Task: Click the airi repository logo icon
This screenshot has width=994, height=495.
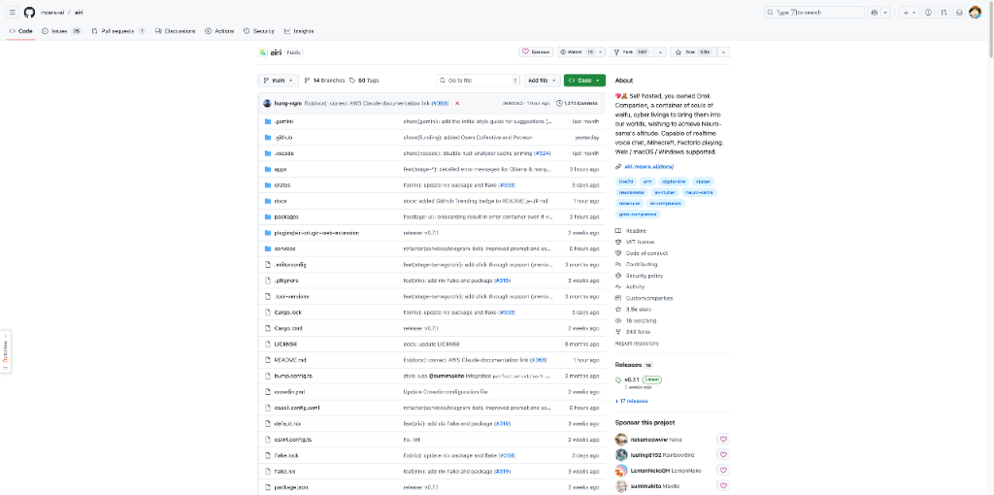Action: [x=263, y=52]
